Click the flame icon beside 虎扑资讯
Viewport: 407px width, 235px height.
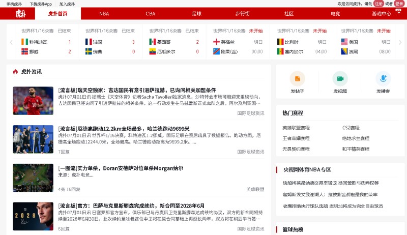coord(15,72)
